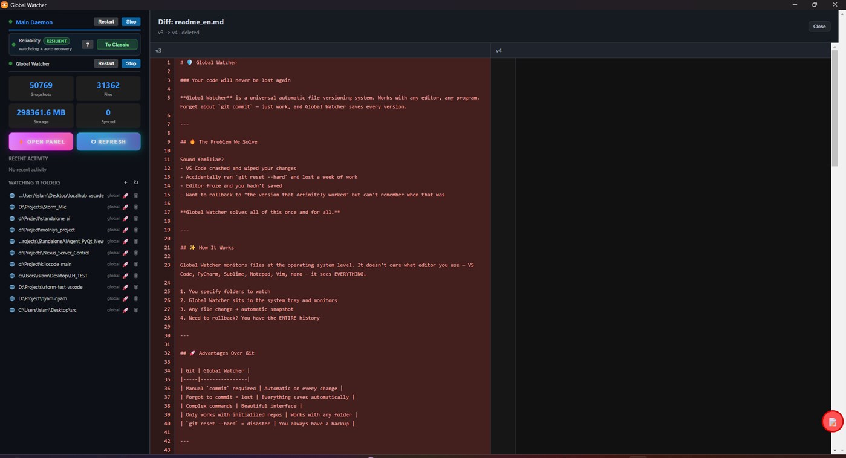846x458 pixels.
Task: Click the rocket icon for storm-test-vscode folder
Action: [x=126, y=288]
